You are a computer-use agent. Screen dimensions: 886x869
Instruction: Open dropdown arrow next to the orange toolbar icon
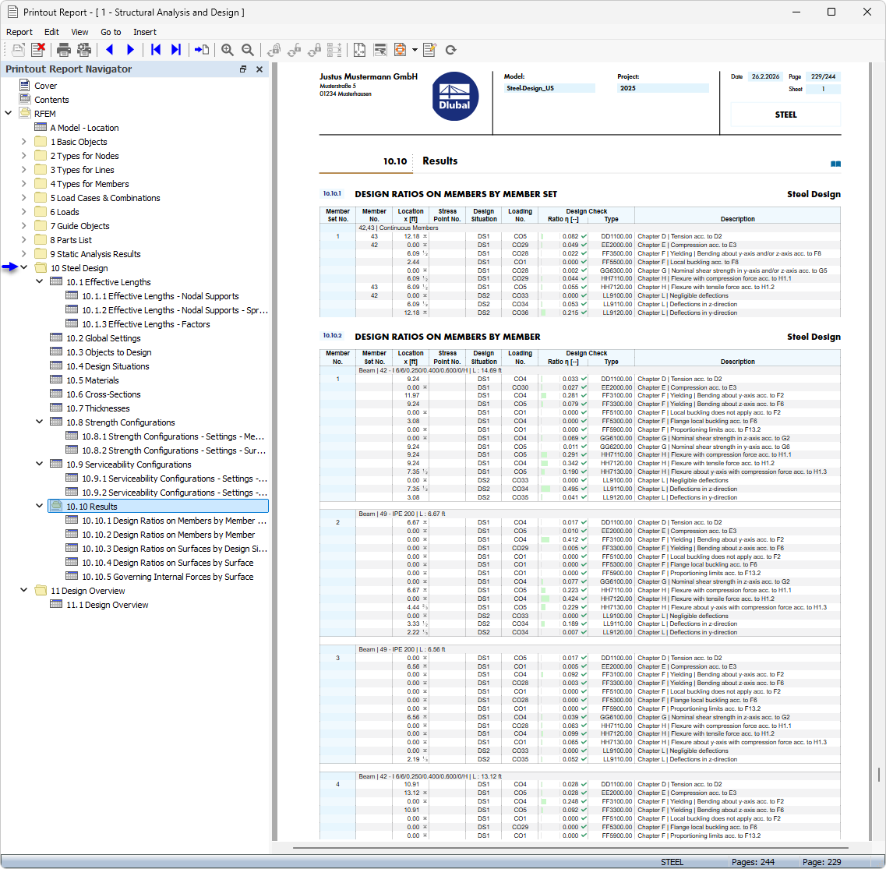415,50
